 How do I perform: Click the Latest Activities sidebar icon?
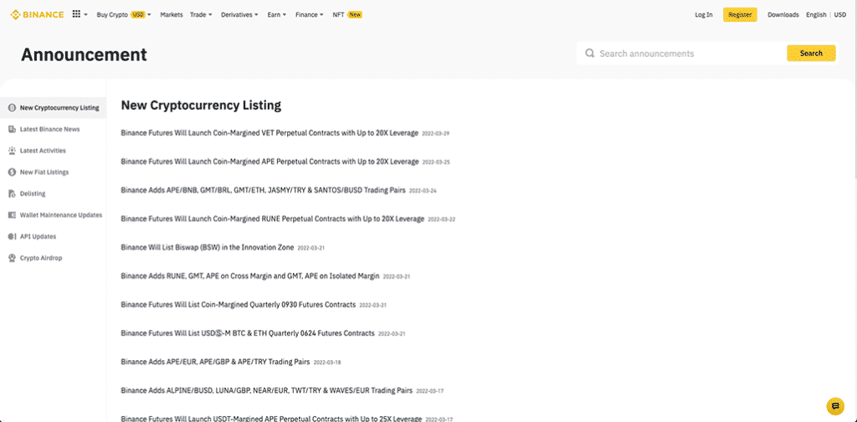tap(12, 151)
